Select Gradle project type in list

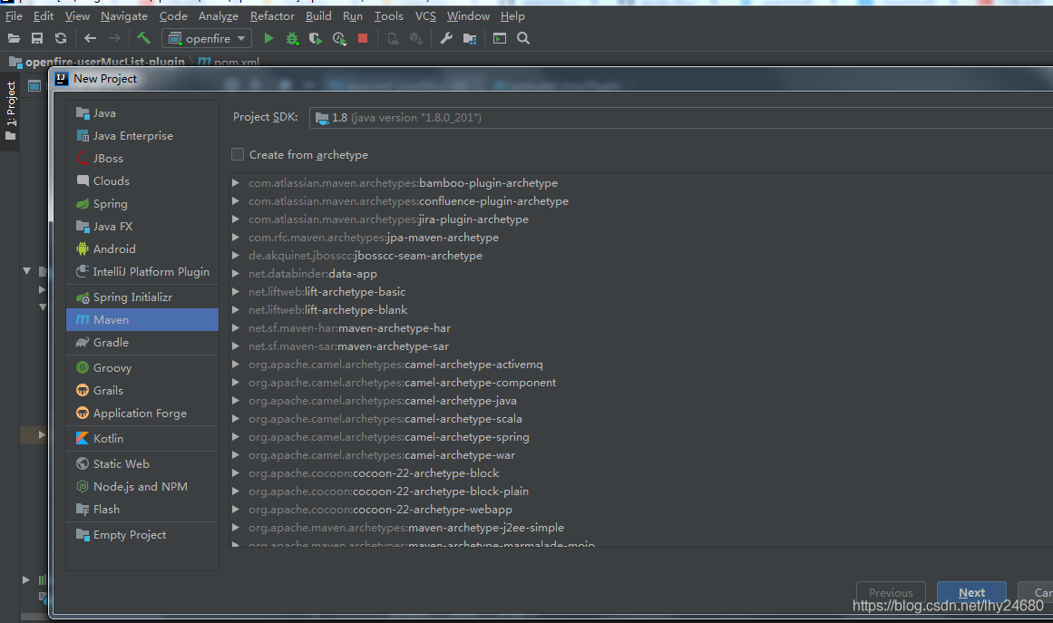(x=111, y=342)
